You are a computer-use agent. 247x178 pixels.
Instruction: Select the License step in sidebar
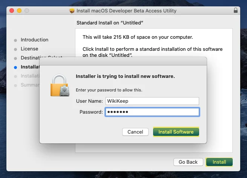[x=29, y=49]
